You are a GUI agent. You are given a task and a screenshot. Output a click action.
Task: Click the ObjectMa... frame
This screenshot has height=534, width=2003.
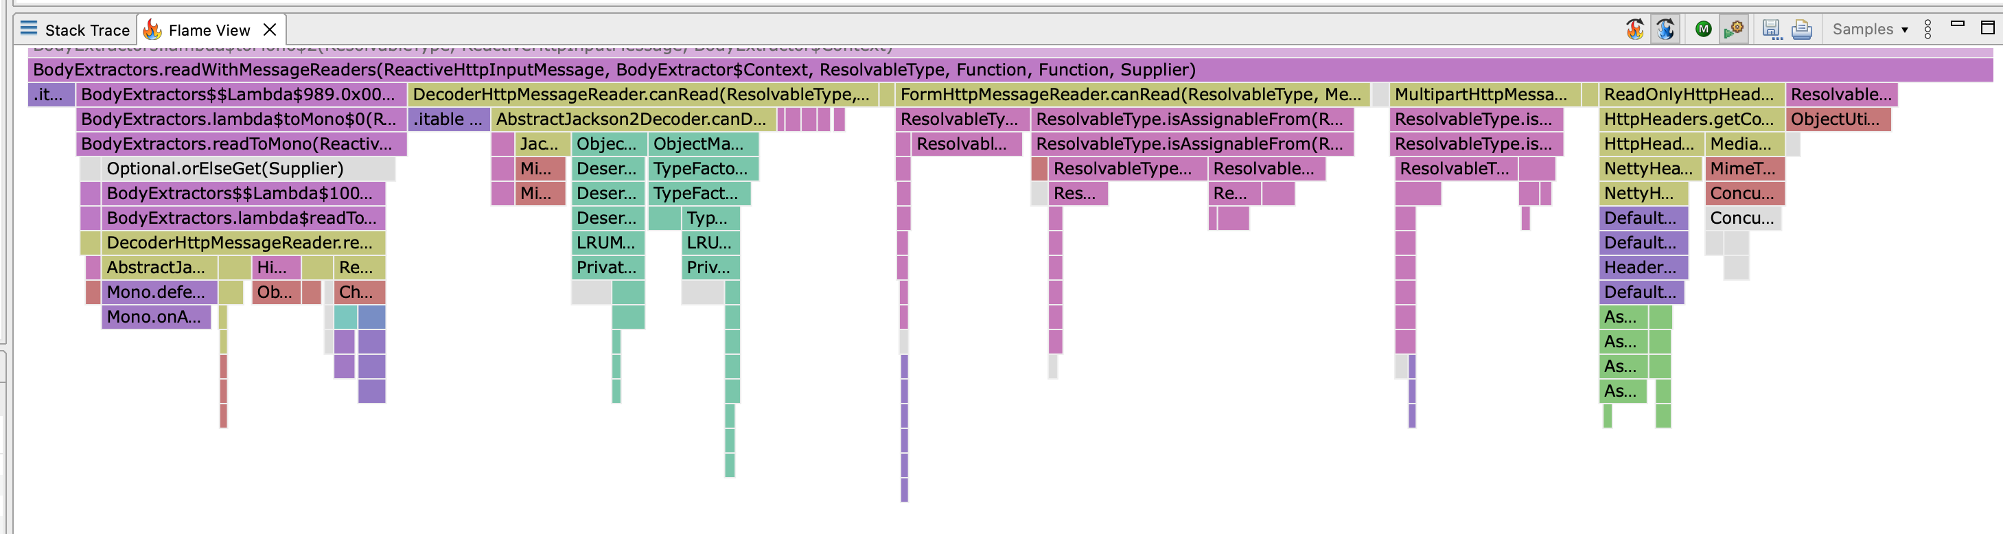pos(703,144)
